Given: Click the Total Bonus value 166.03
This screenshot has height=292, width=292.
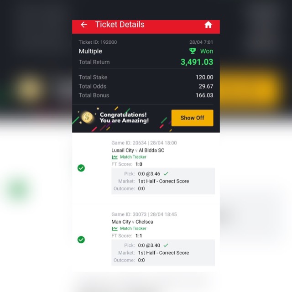Looking at the screenshot, I should [204, 95].
